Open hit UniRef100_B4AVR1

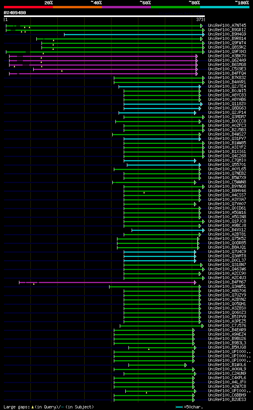click(227, 82)
